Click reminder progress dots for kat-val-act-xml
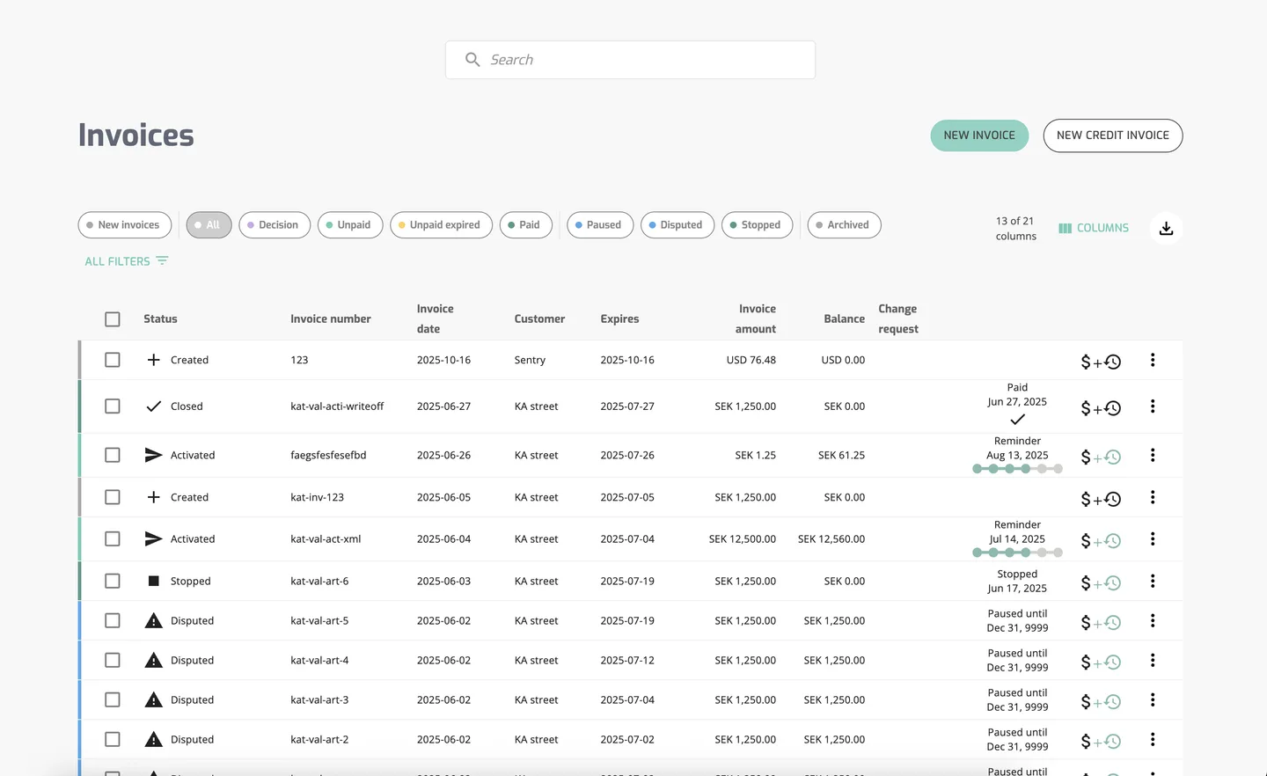Image resolution: width=1267 pixels, height=776 pixels. click(x=1017, y=553)
